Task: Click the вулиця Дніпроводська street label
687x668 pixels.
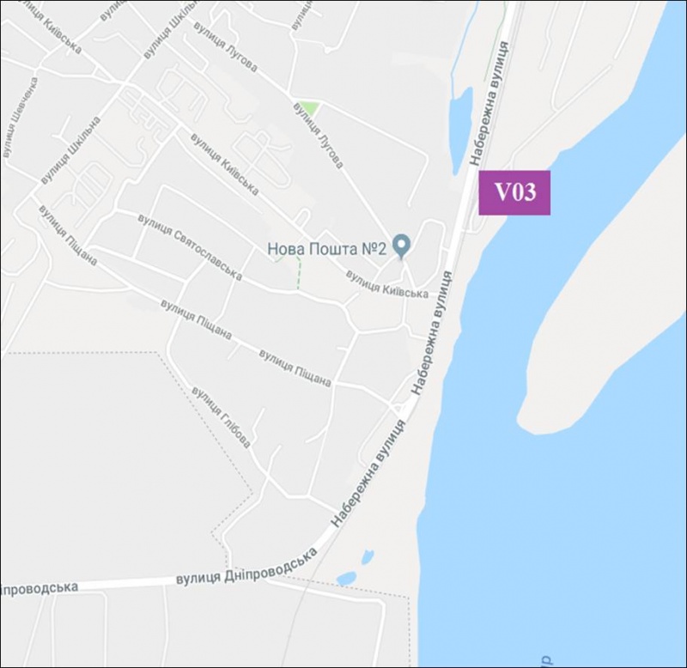Action: click(246, 565)
